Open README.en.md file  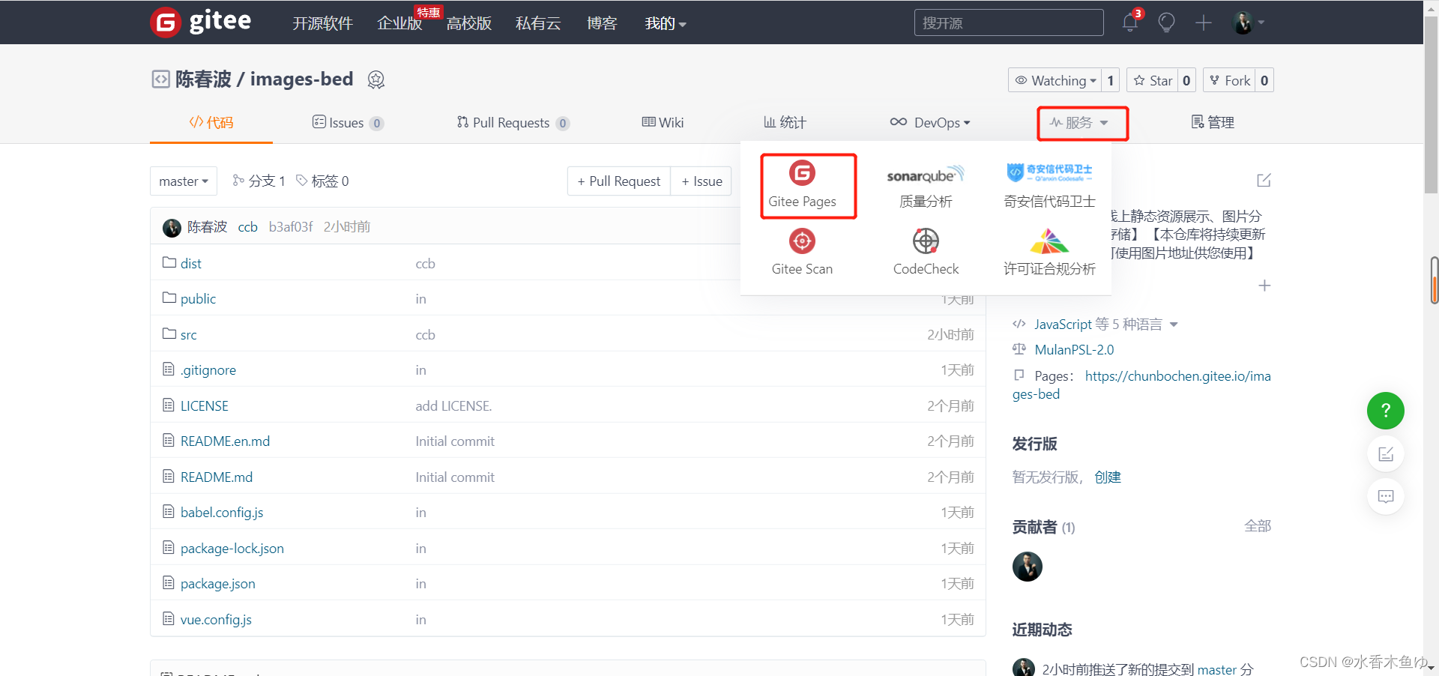[225, 441]
